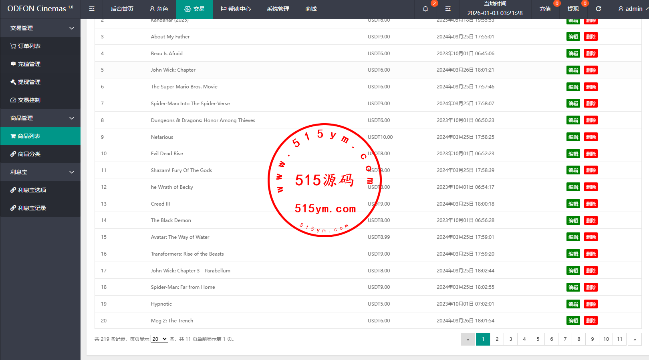
Task: Click the notification bell icon
Action: pyautogui.click(x=425, y=9)
